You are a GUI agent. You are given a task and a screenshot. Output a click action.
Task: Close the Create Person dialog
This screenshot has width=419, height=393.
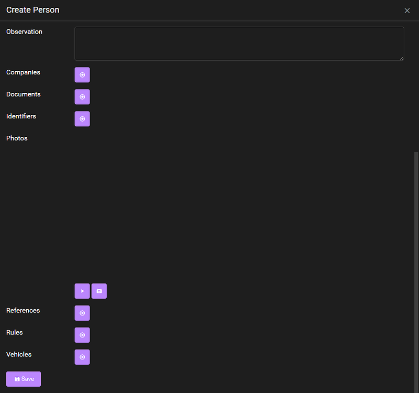[x=407, y=10]
